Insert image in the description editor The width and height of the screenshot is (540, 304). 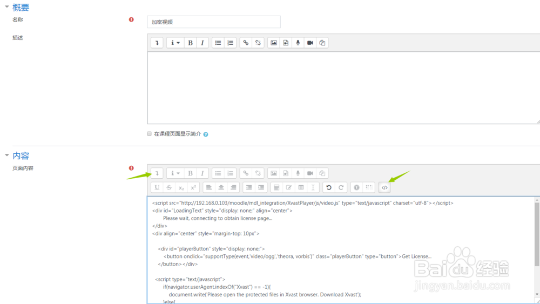(274, 43)
